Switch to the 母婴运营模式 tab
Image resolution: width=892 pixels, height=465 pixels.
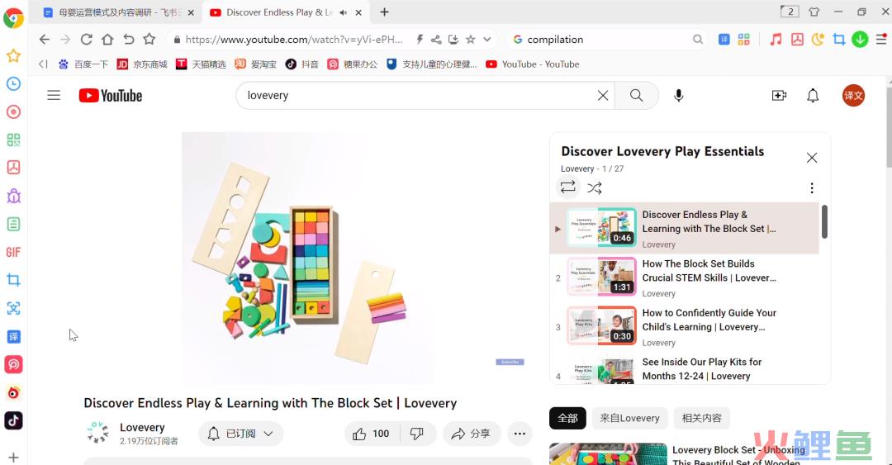pyautogui.click(x=112, y=12)
